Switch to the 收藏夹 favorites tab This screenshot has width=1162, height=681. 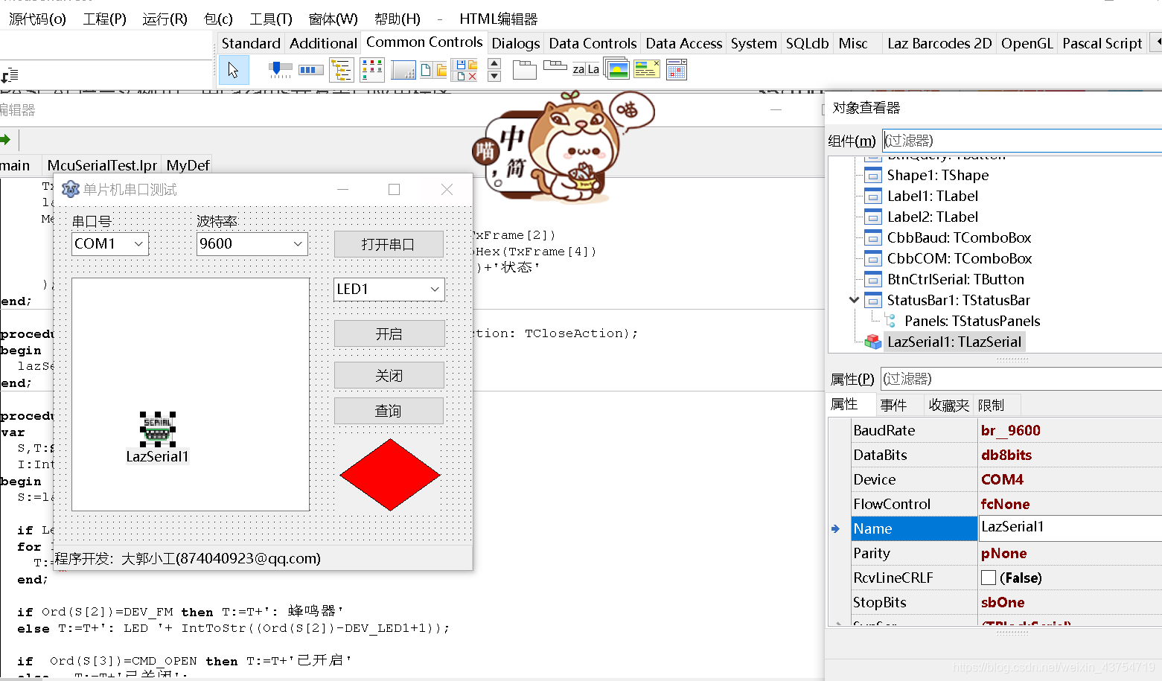pyautogui.click(x=948, y=405)
